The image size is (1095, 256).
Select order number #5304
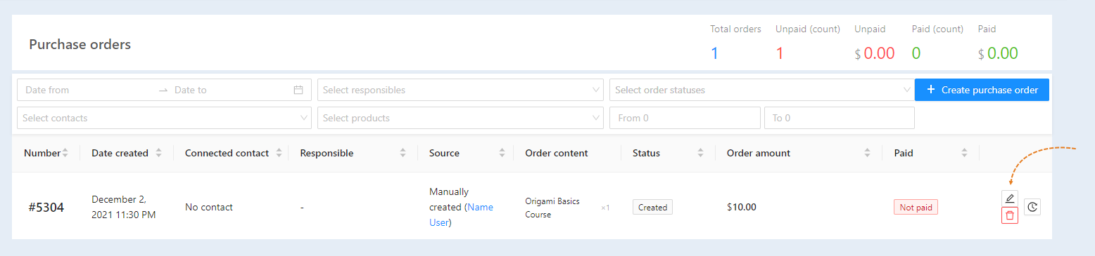point(46,208)
